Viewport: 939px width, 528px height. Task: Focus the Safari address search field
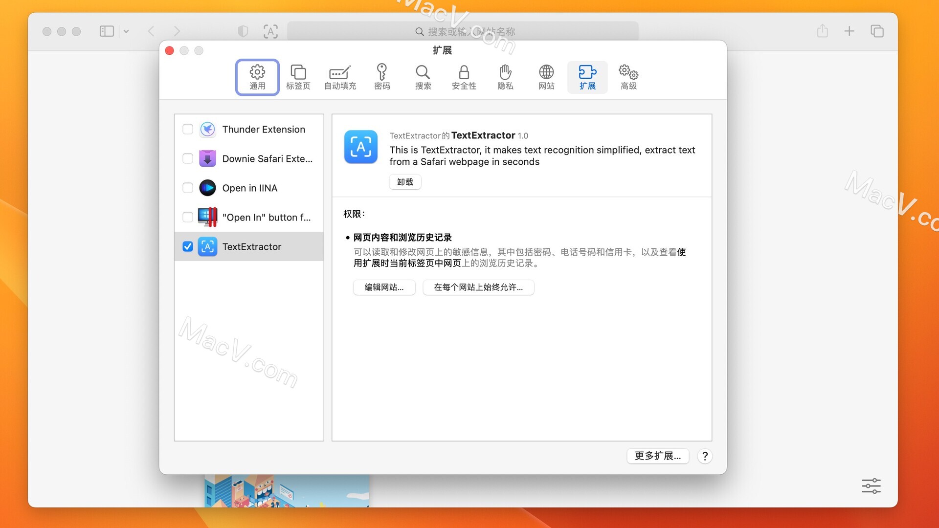[x=463, y=31]
